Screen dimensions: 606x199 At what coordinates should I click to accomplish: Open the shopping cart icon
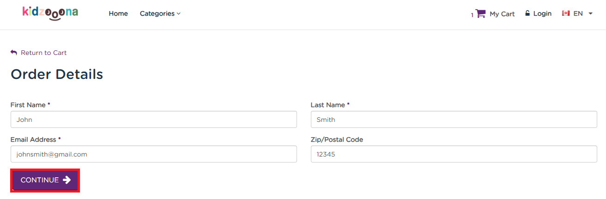480,13
